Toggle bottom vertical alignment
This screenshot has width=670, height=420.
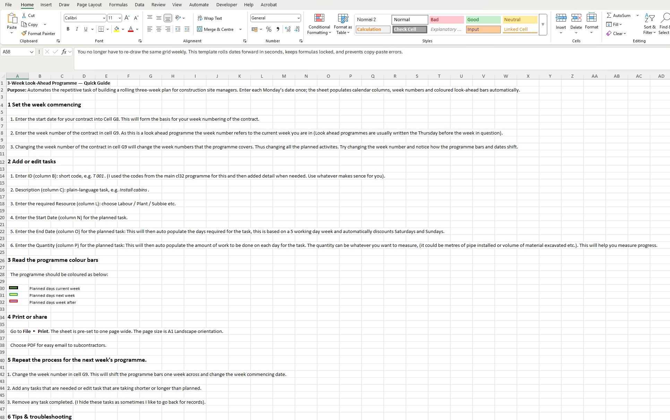pos(168,18)
